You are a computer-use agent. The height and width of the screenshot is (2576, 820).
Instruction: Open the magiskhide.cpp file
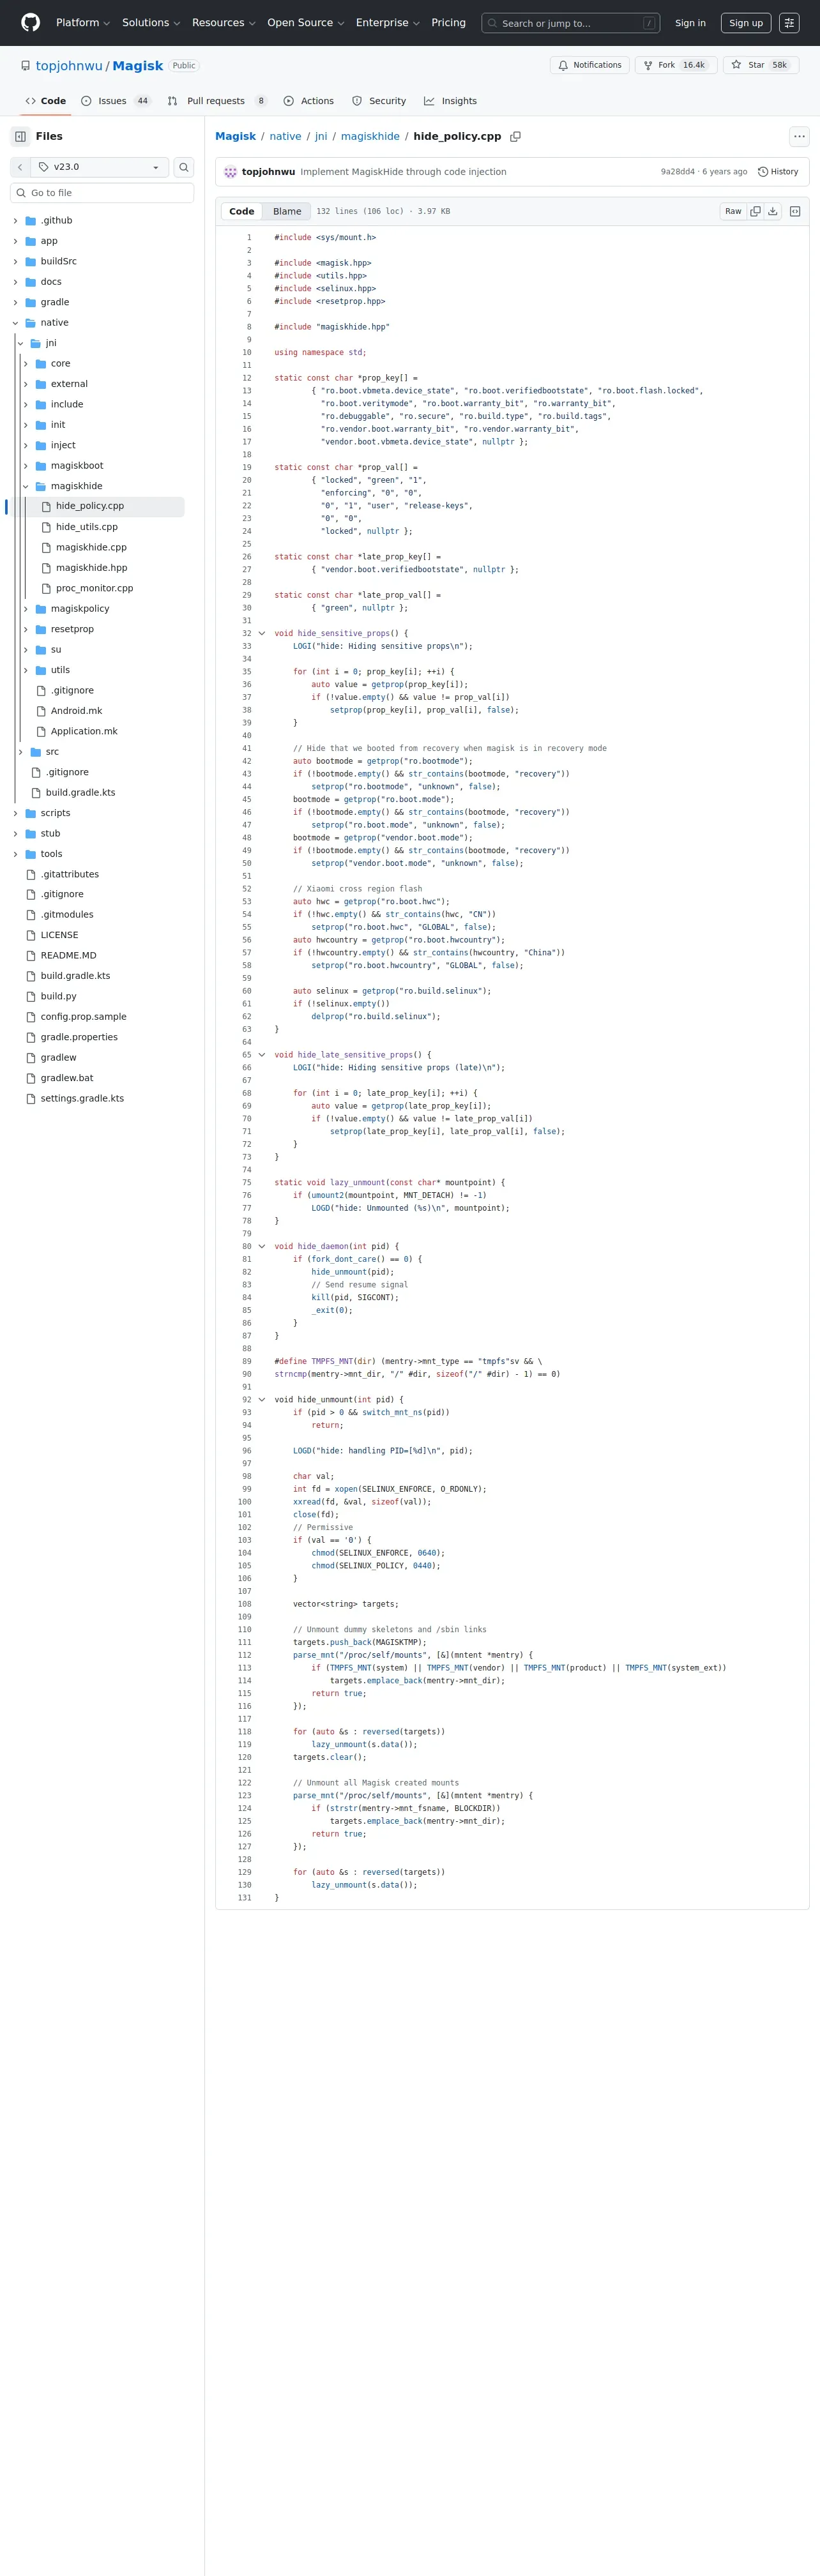click(91, 547)
